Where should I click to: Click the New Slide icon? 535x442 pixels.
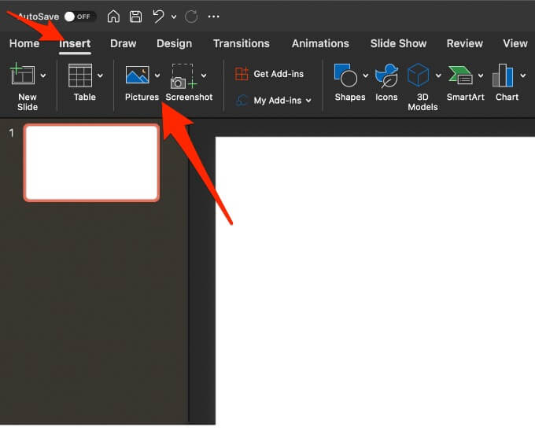23,74
